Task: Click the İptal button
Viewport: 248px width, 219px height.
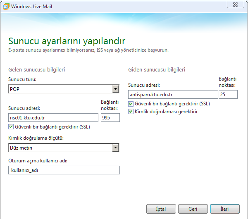Action: click(x=161, y=209)
